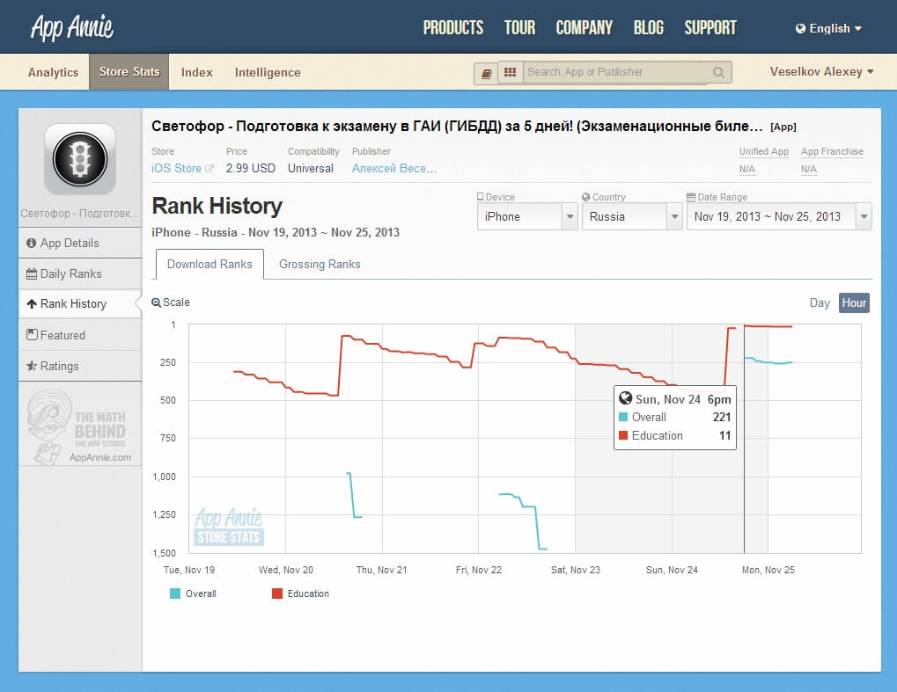The height and width of the screenshot is (692, 897).
Task: Switch chart granularity to Day
Action: (x=820, y=302)
